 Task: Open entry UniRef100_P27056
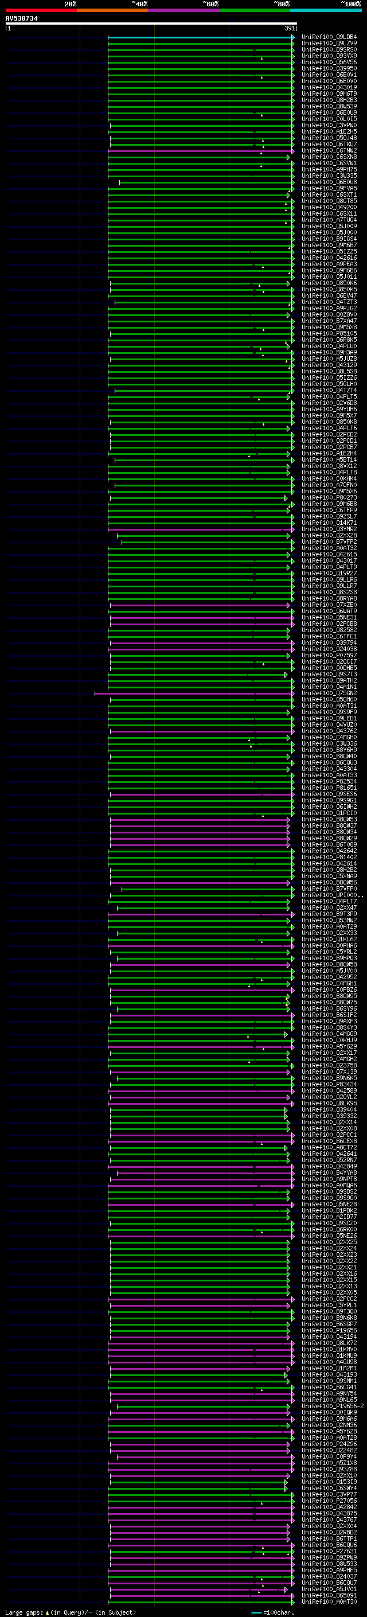tap(329, 1500)
